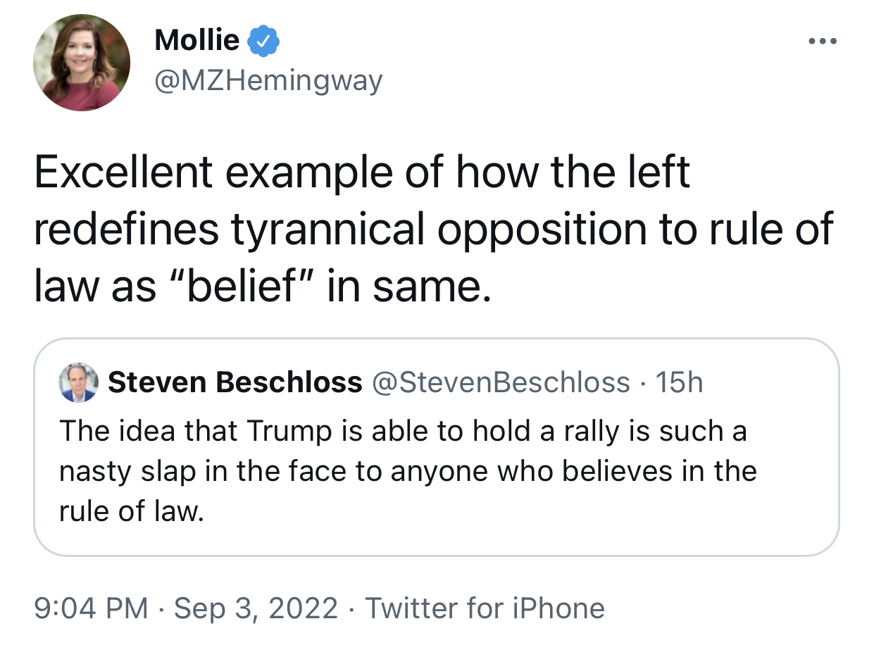Open the @StevenBeschloss handle
This screenshot has height=645, width=874.
pos(500,382)
